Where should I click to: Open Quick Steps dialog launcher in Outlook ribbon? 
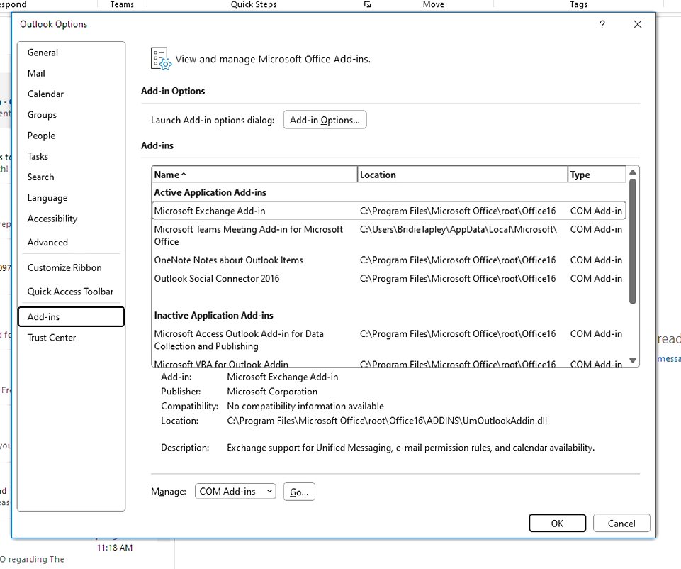tap(367, 4)
